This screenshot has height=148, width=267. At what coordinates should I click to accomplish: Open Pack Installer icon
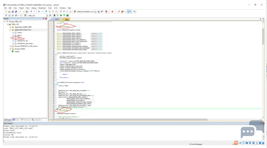pos(67,15)
